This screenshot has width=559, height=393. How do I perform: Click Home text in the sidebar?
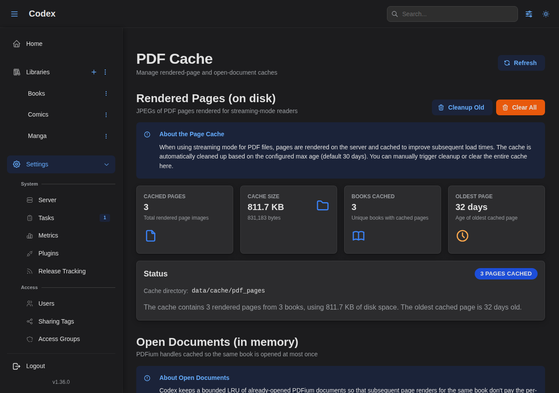[34, 44]
